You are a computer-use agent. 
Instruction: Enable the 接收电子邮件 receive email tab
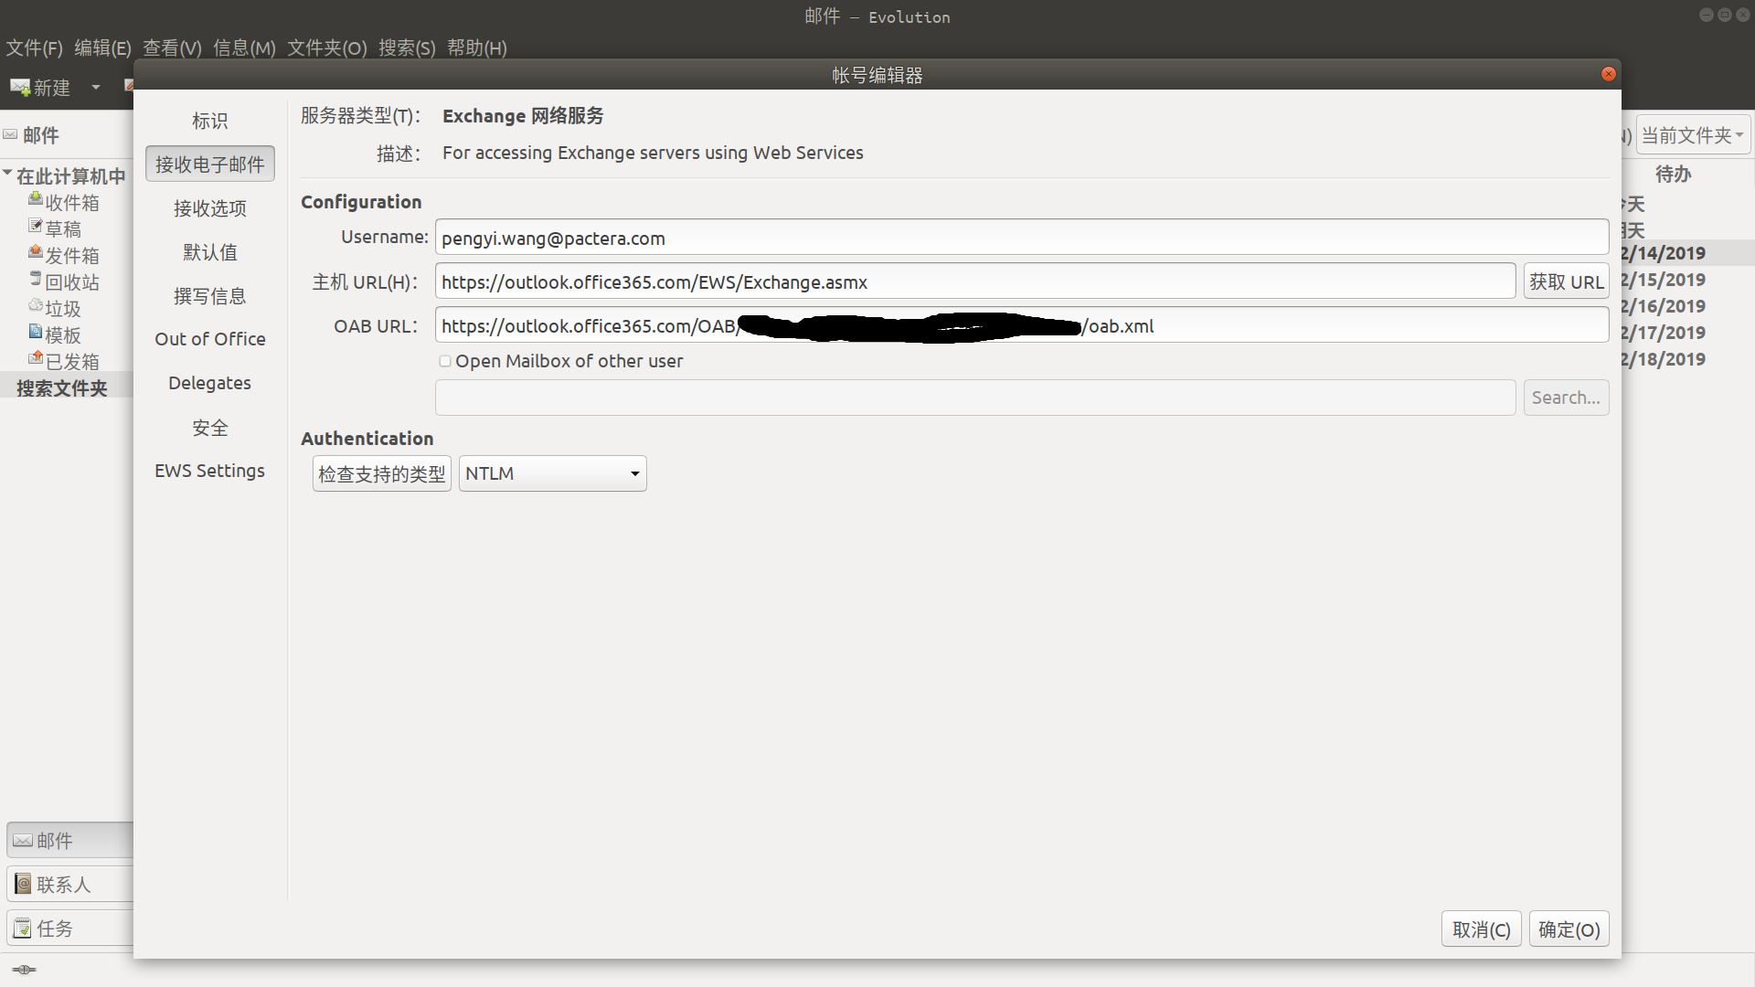tap(211, 164)
